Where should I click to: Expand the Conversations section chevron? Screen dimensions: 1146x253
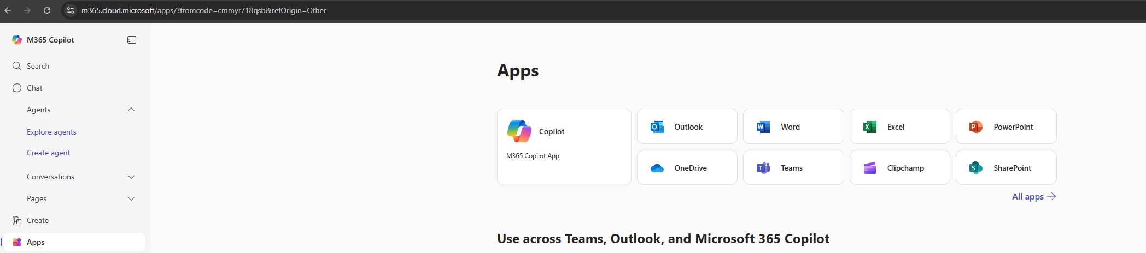pos(131,177)
